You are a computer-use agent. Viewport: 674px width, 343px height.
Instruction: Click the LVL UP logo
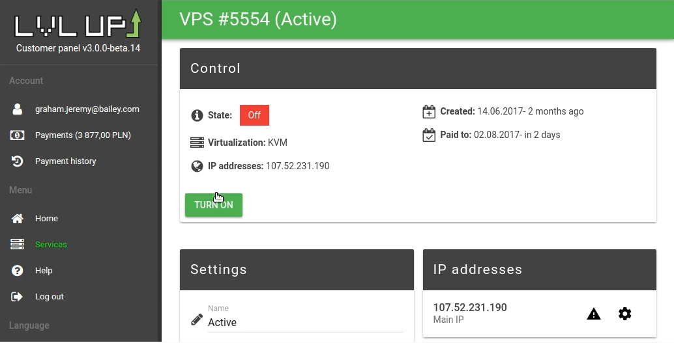(78, 25)
